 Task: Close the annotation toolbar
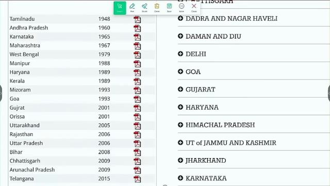click(194, 8)
